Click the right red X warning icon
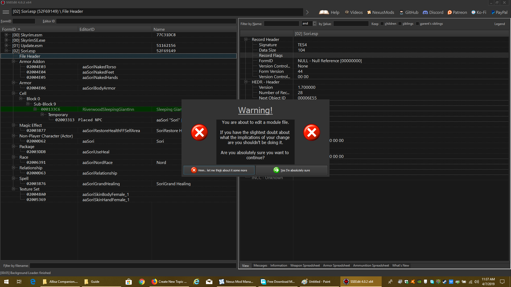Image resolution: width=511 pixels, height=287 pixels. click(x=312, y=132)
